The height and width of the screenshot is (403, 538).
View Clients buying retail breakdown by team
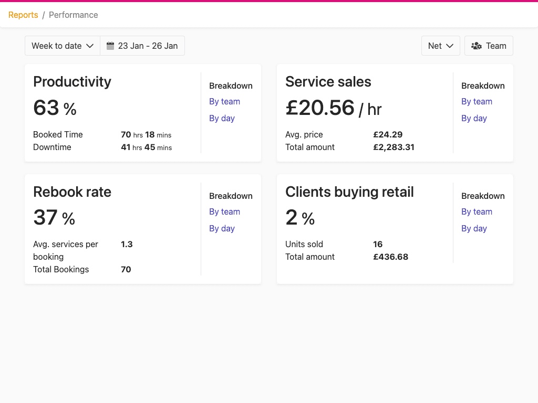[477, 211]
